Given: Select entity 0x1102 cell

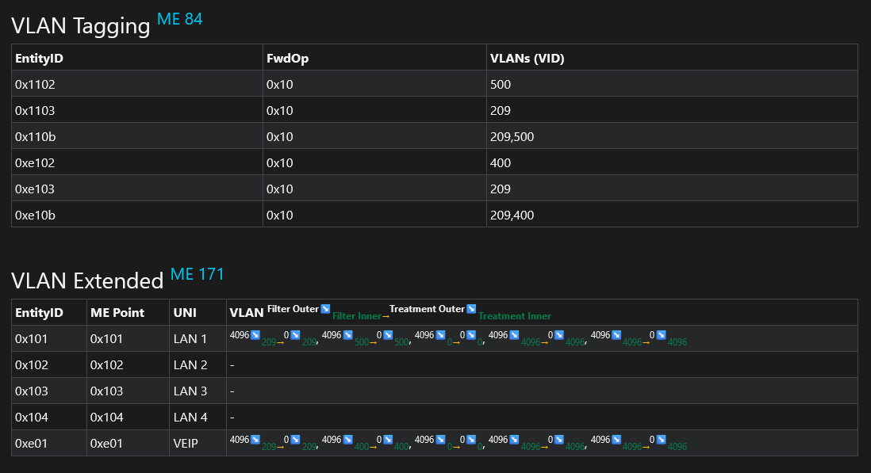Looking at the screenshot, I should pyautogui.click(x=137, y=84).
